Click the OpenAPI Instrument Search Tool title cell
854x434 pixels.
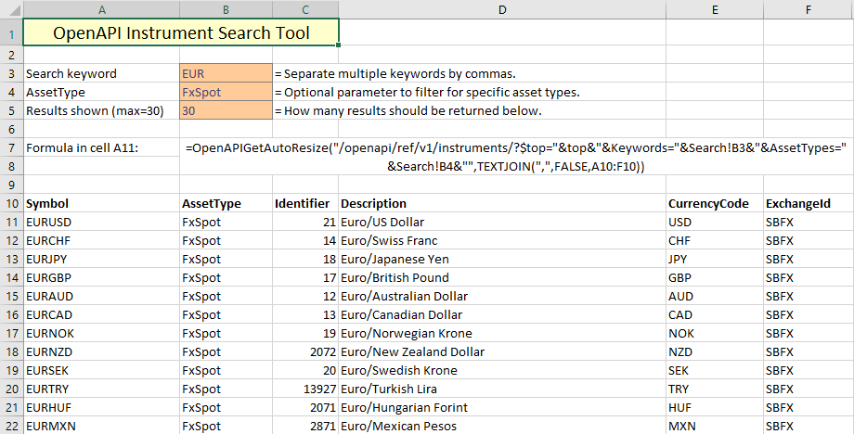tap(181, 33)
